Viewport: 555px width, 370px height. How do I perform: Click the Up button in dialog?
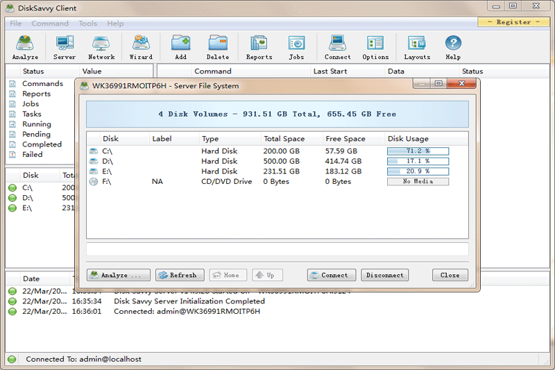pyautogui.click(x=267, y=275)
